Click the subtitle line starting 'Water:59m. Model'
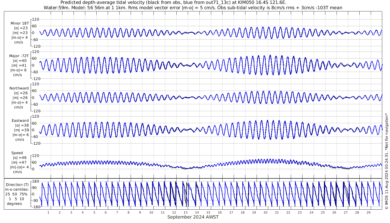The height and width of the screenshot is (223, 390). (193, 8)
